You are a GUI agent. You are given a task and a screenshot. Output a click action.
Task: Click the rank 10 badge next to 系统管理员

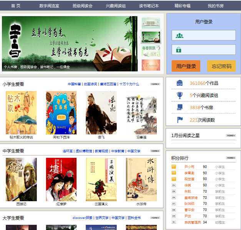(x=174, y=222)
